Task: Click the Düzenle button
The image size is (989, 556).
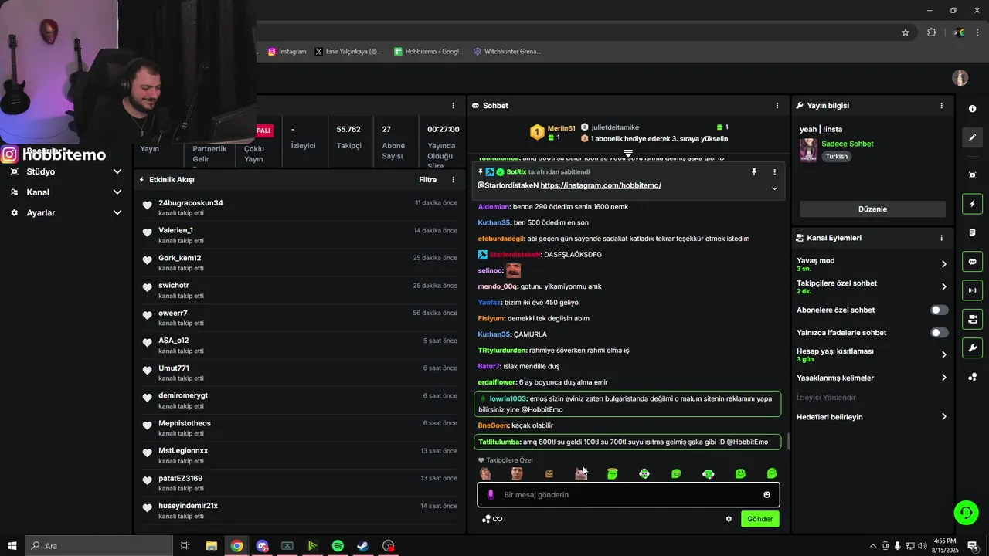Action: (872, 209)
